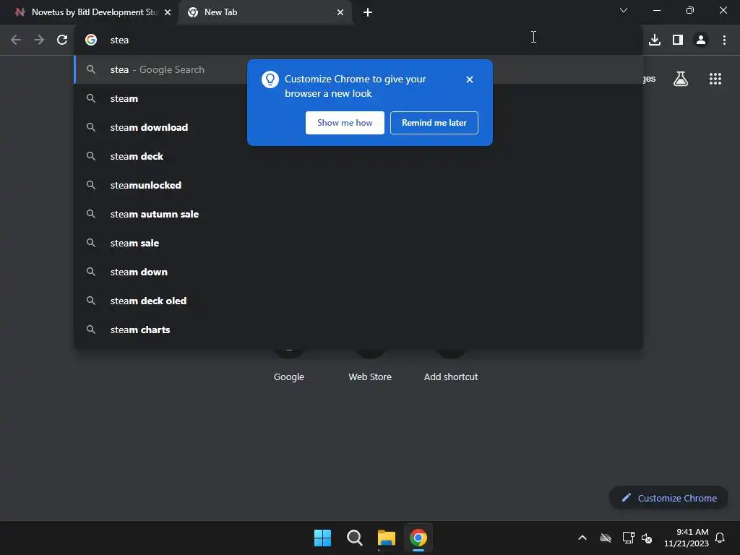
Task: Dismiss the Customize Chrome popup
Action: (469, 79)
